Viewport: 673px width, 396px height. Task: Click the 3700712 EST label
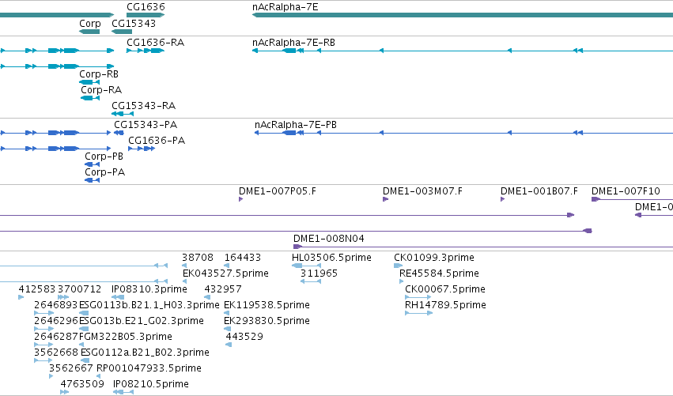click(x=79, y=289)
